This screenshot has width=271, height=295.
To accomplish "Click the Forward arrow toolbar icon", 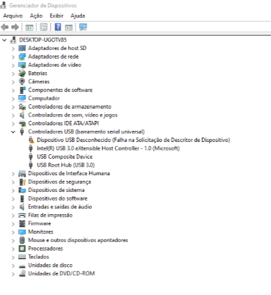I will click(x=15, y=27).
